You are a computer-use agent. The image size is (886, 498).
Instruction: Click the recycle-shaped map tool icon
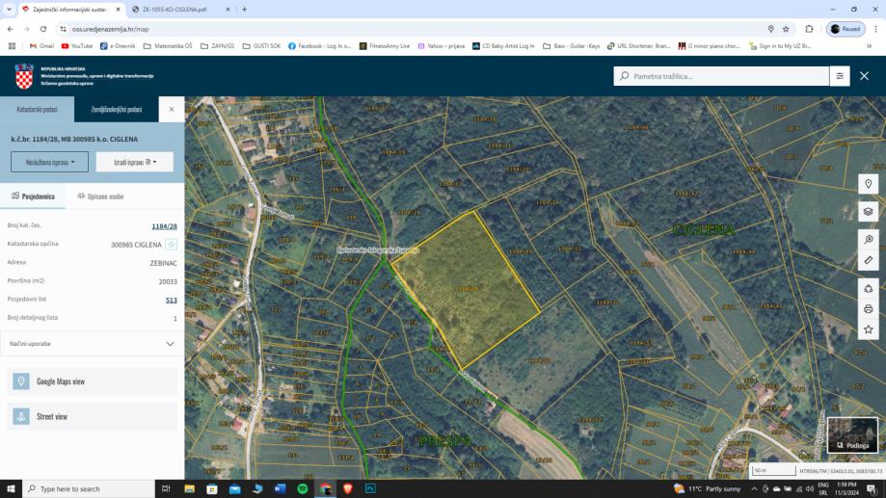868,288
